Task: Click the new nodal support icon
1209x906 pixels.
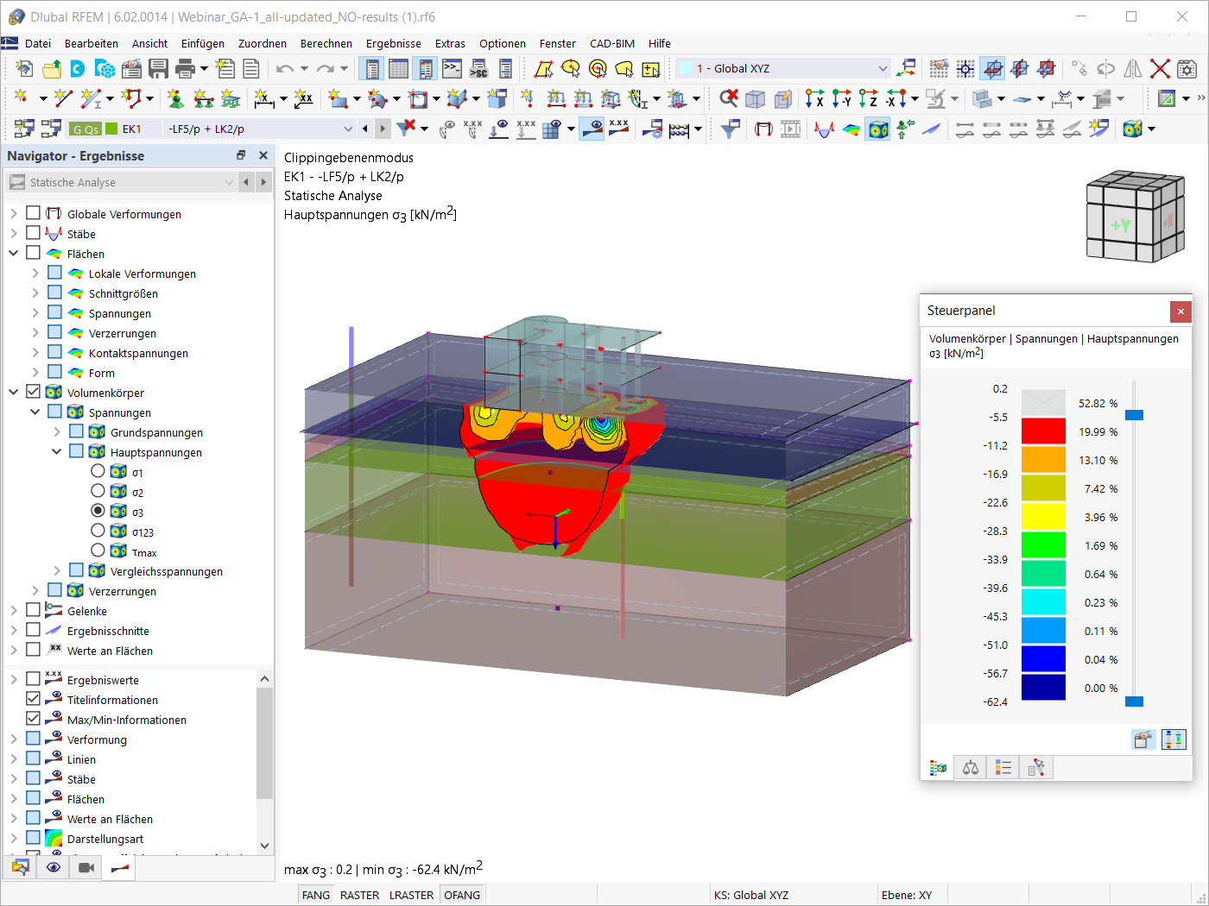Action: click(x=176, y=99)
